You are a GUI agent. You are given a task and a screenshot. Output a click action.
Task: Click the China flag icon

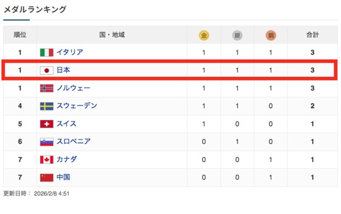pyautogui.click(x=47, y=177)
